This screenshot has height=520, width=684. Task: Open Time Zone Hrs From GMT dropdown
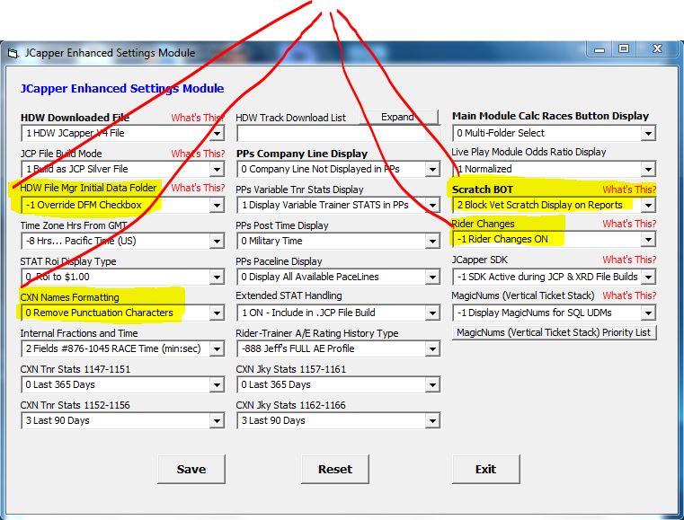point(217,241)
